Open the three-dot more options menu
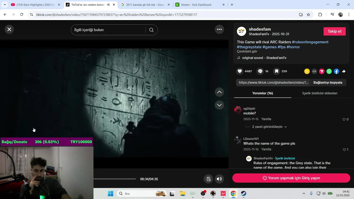 tap(219, 29)
